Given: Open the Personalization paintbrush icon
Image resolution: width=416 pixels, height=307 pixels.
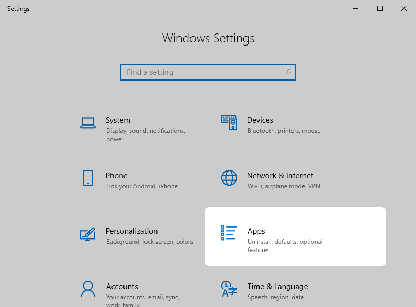Looking at the screenshot, I should coord(87,234).
